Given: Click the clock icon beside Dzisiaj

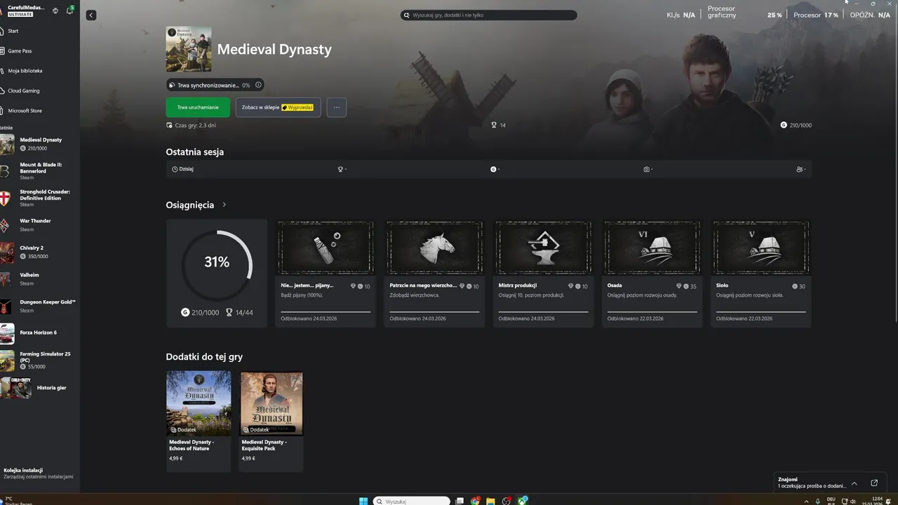Looking at the screenshot, I should click(175, 169).
